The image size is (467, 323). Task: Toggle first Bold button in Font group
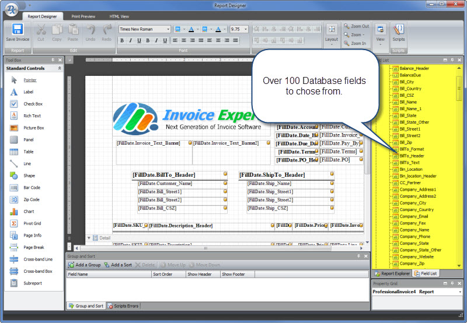click(x=122, y=40)
